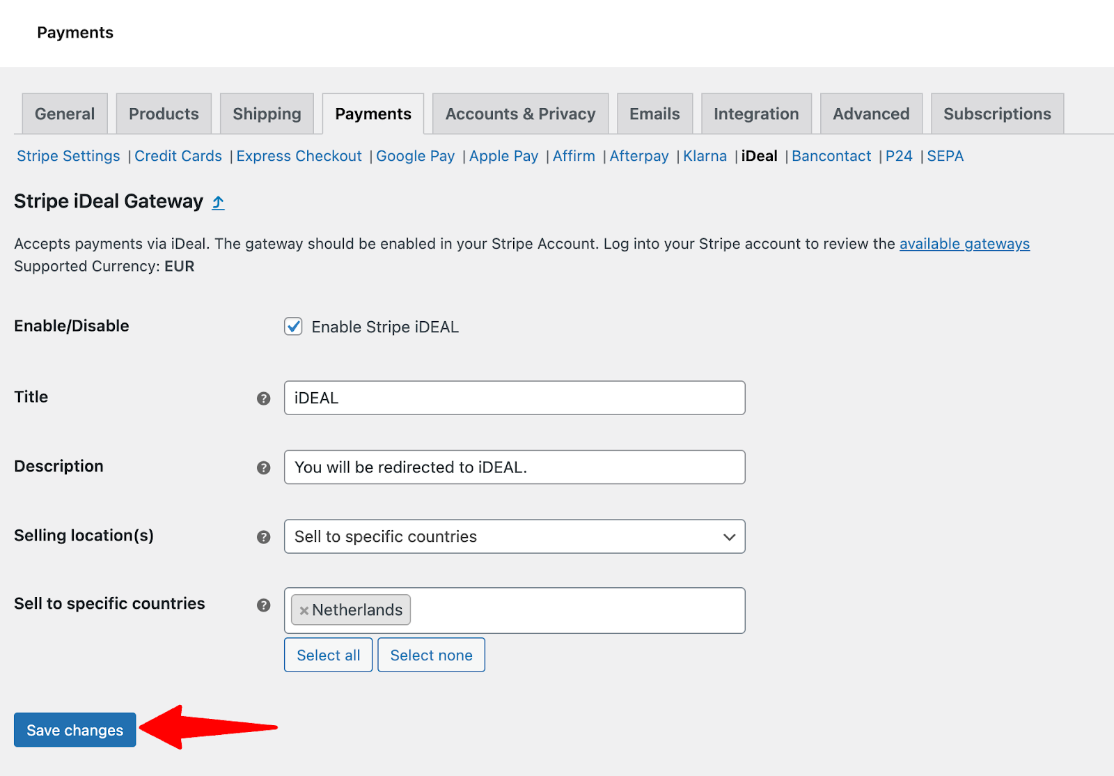Click the Stripe iDeal Gateway heading

[x=109, y=201]
